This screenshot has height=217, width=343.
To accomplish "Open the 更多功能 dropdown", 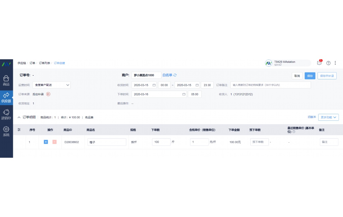I will pos(328,117).
